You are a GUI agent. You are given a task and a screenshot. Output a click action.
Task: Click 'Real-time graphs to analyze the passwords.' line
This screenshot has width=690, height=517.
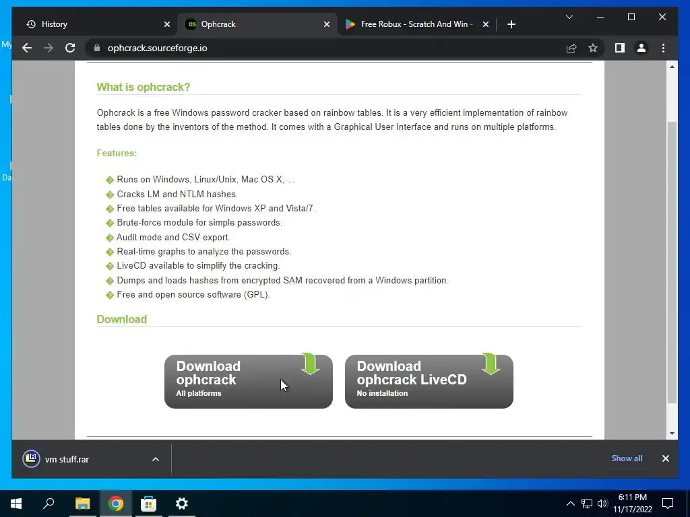click(203, 252)
